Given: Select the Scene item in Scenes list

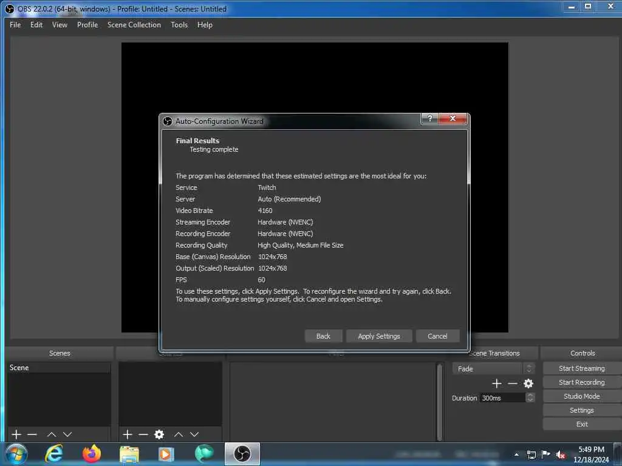Looking at the screenshot, I should point(60,368).
